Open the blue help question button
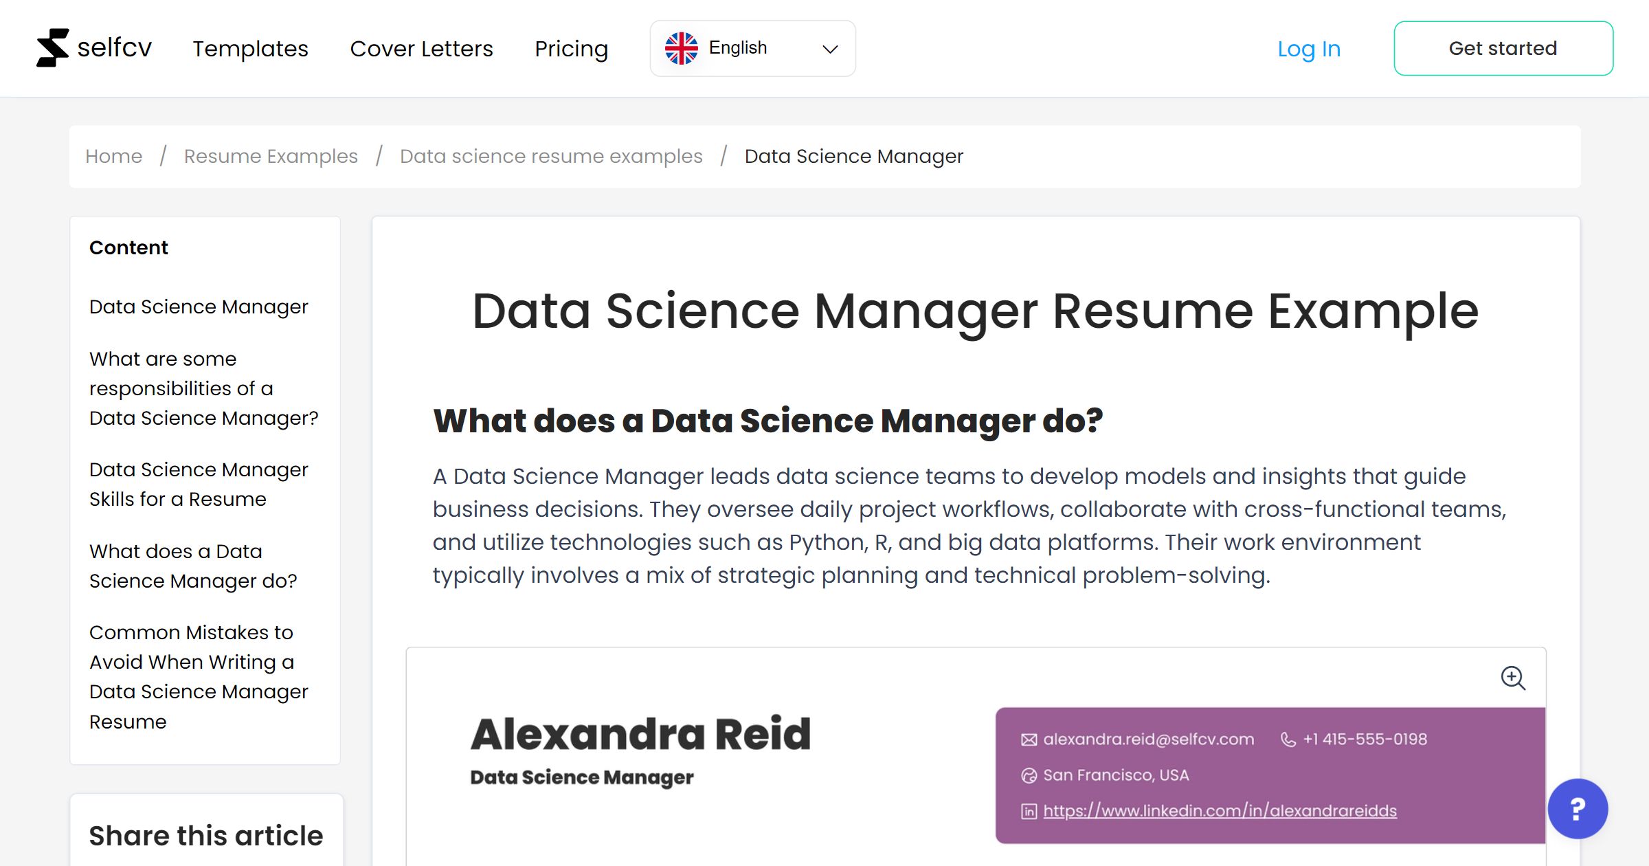Image resolution: width=1649 pixels, height=866 pixels. tap(1578, 808)
